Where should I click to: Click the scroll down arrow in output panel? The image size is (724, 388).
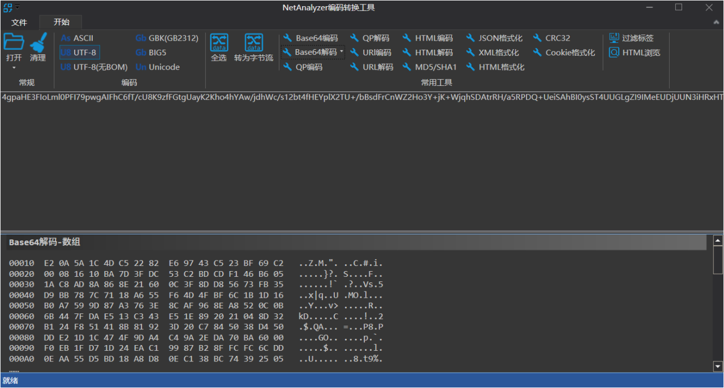coord(718,365)
